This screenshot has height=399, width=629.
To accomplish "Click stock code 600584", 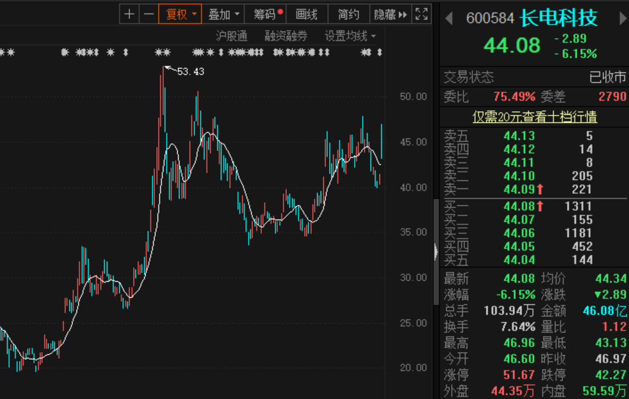I will tap(490, 18).
